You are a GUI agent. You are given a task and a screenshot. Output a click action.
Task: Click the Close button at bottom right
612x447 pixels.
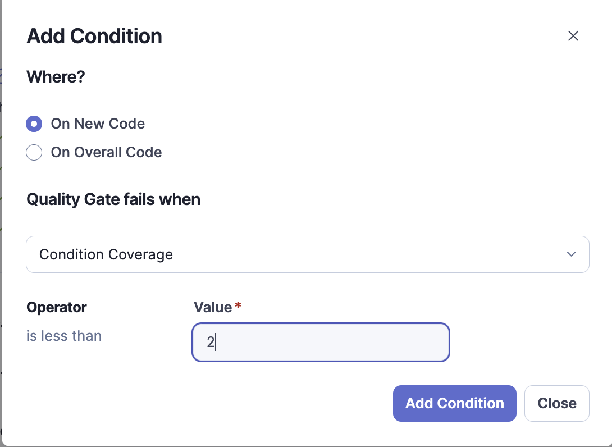tap(556, 403)
